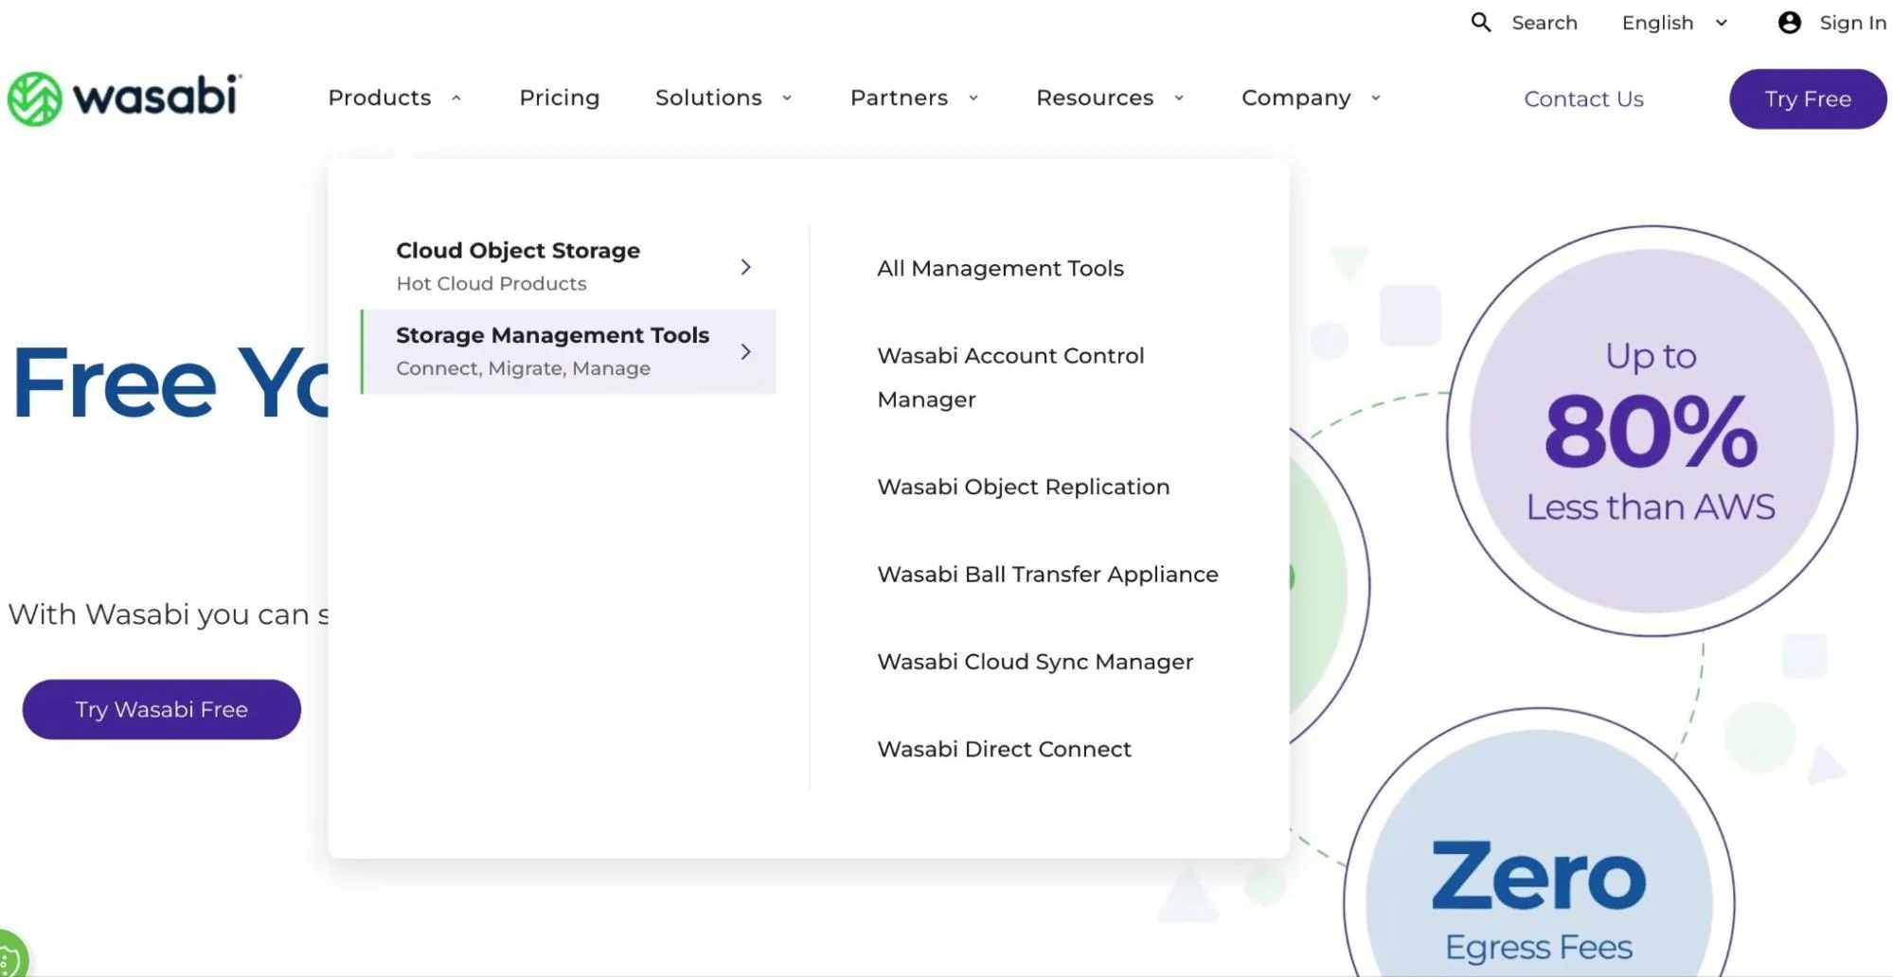1893x977 pixels.
Task: Expand the Company menu chevron
Action: coord(1376,98)
